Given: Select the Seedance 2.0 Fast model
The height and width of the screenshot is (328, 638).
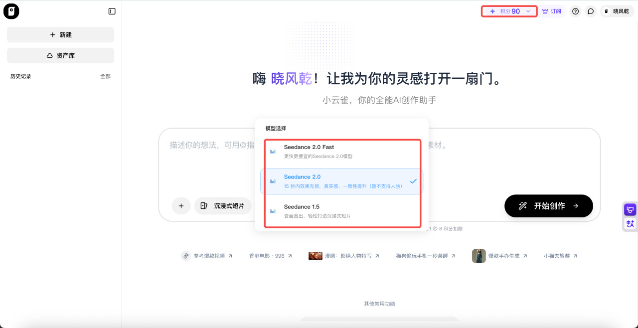Looking at the screenshot, I should (342, 152).
